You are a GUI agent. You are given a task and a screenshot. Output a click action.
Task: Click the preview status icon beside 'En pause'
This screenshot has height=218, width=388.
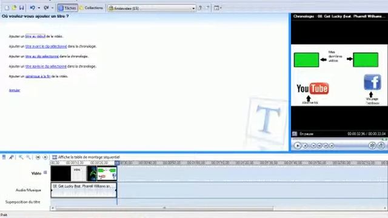295,134
